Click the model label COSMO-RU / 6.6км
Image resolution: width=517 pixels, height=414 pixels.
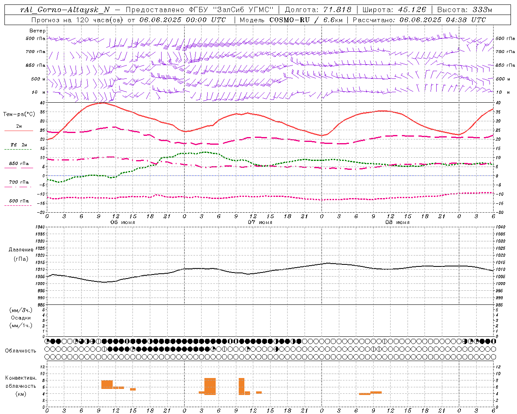click(306, 20)
